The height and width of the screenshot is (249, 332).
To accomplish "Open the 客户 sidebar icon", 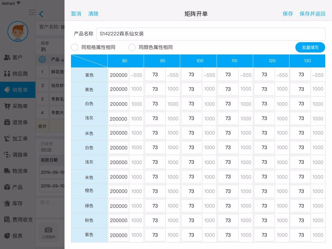I will pyautogui.click(x=7, y=57).
